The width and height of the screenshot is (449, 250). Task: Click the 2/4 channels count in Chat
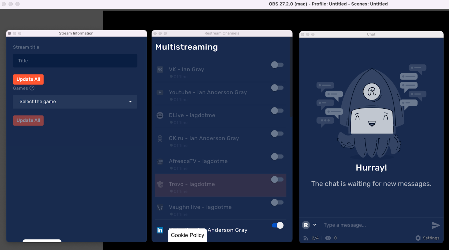pyautogui.click(x=315, y=238)
